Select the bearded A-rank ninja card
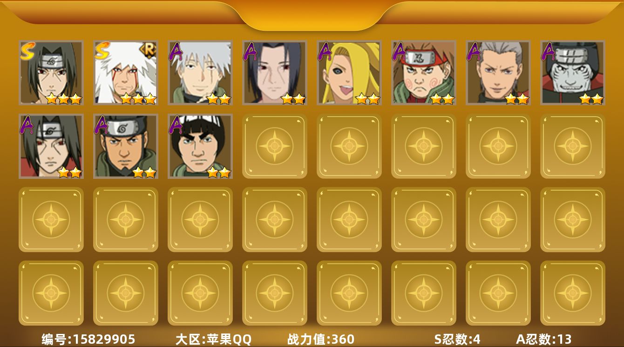This screenshot has width=624, height=347. coord(126,146)
